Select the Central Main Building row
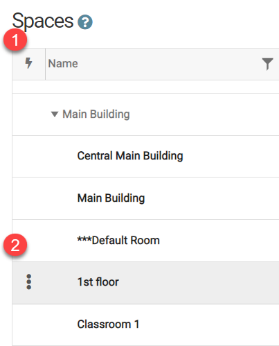The width and height of the screenshot is (279, 346). (145, 157)
